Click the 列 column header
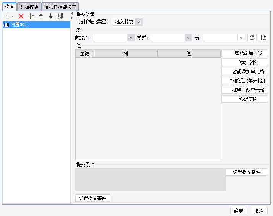 pos(126,54)
